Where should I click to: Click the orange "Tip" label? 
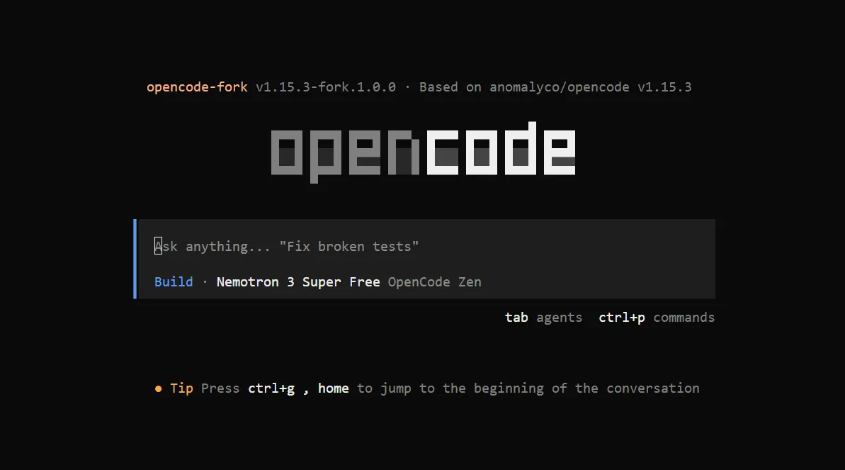(181, 388)
